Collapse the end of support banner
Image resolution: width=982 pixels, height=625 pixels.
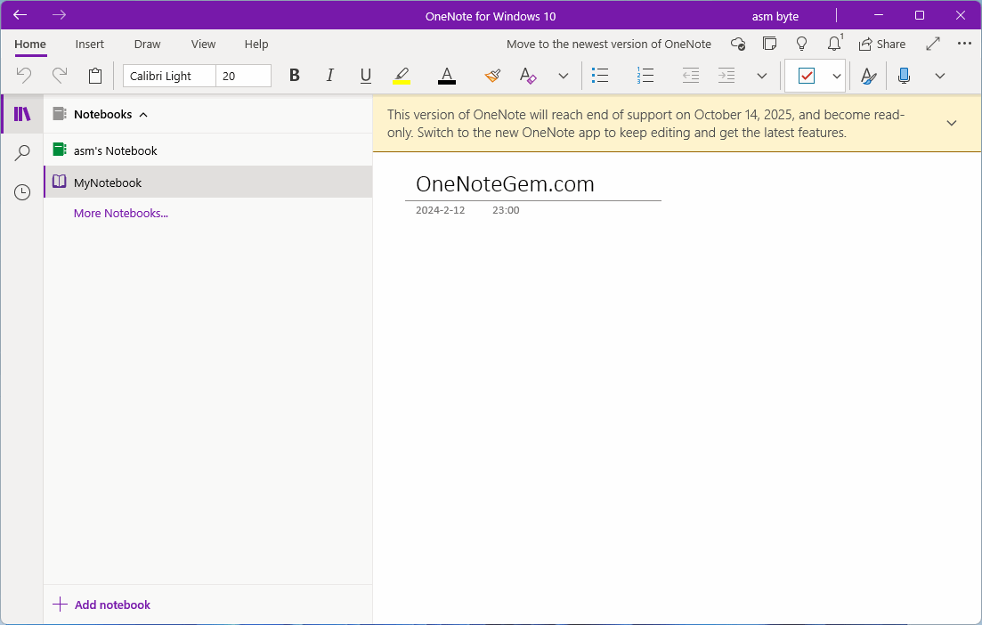[x=952, y=123]
